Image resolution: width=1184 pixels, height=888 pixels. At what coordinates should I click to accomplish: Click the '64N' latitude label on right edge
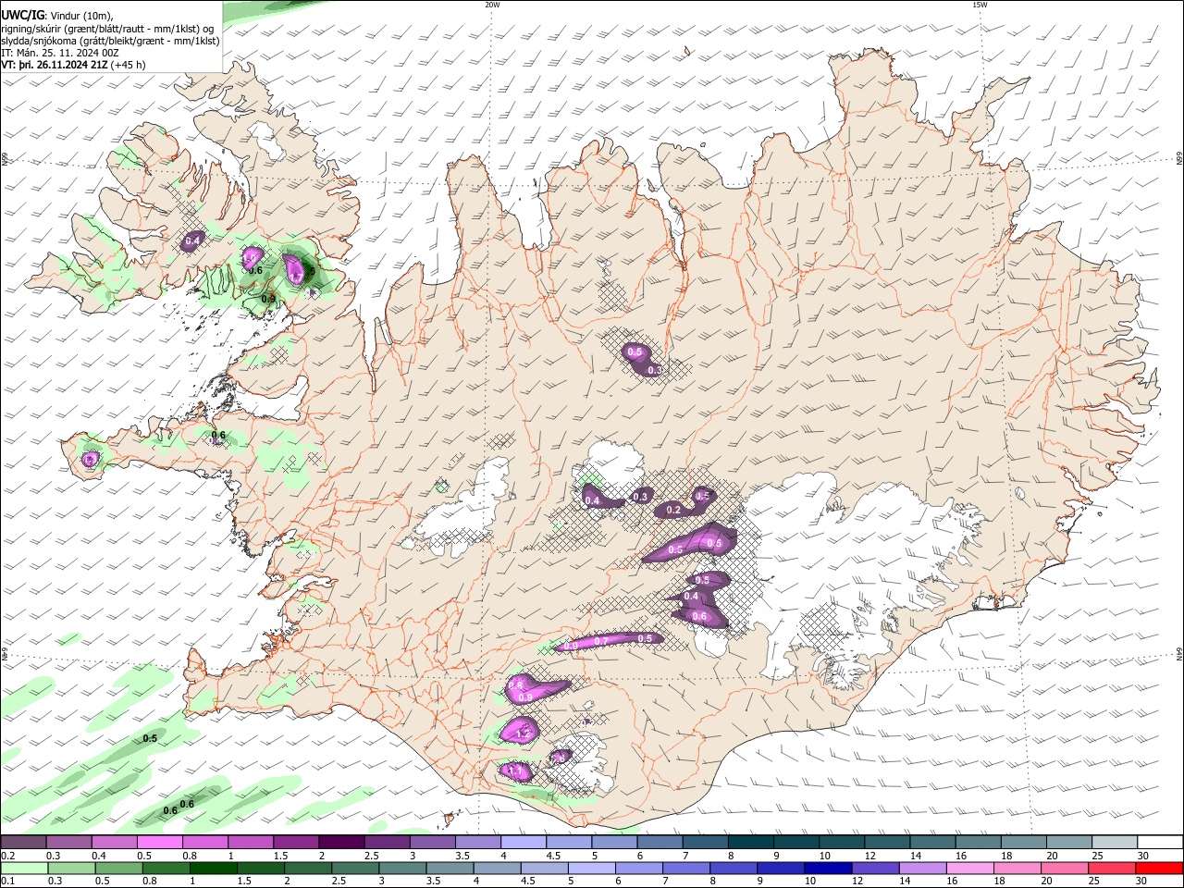[x=1179, y=653]
